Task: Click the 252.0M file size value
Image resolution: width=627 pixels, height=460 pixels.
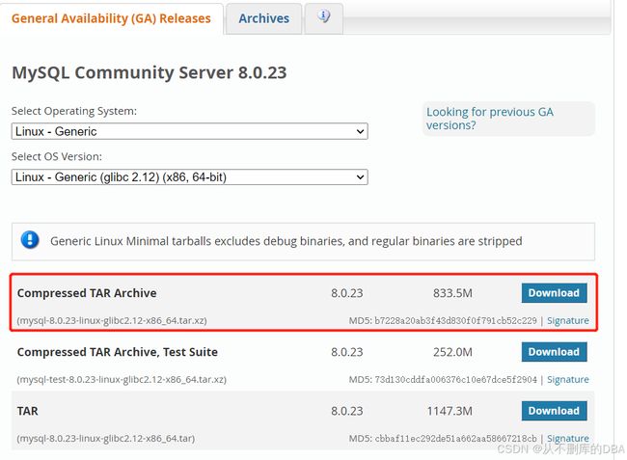Action: point(452,352)
